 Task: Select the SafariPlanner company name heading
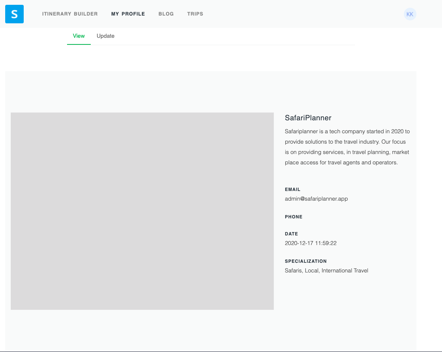coord(308,118)
